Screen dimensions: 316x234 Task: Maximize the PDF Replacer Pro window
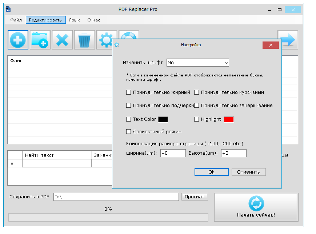pyautogui.click(x=280, y=10)
